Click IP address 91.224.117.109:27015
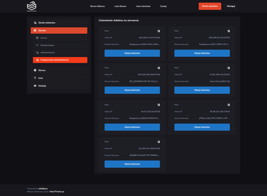This screenshot has width=267, height=196. 149,148
